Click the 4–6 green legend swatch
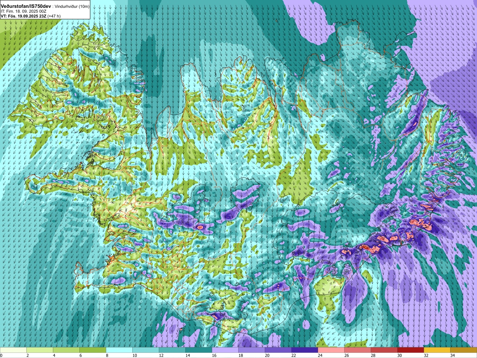Viewport: 477px width, 358px height. (66, 350)
